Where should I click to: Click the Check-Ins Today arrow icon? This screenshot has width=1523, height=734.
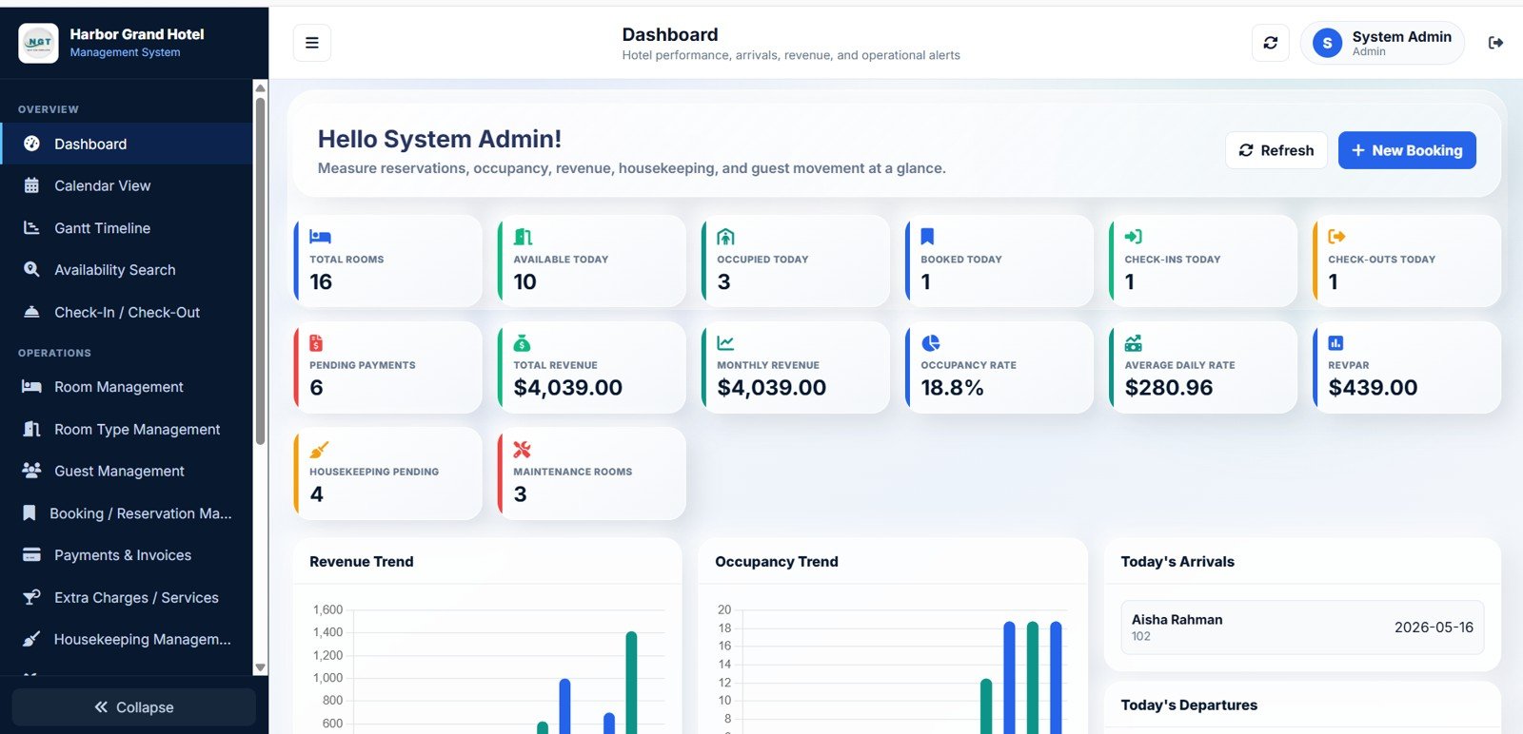coord(1133,237)
